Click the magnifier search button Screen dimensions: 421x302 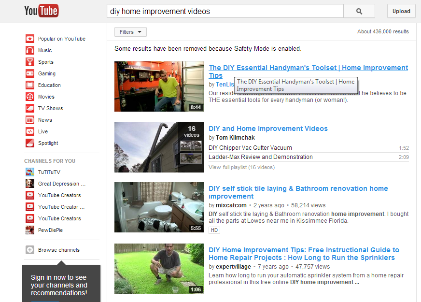359,11
